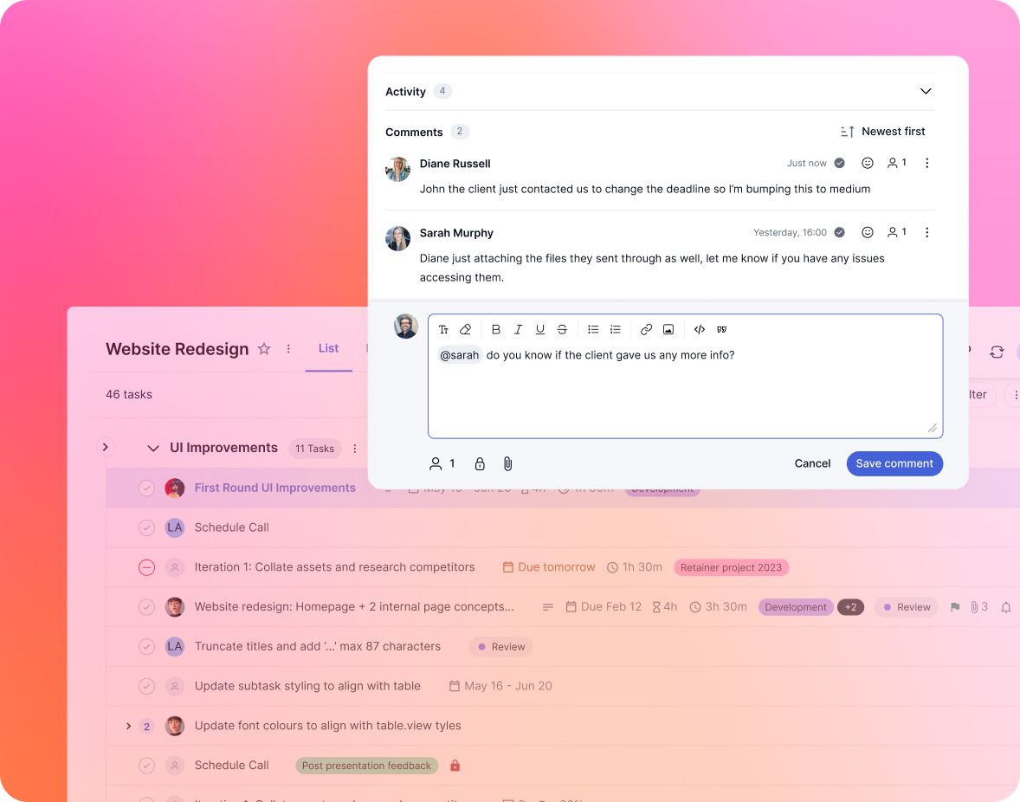
Task: Click into the comment text area
Action: pyautogui.click(x=685, y=391)
